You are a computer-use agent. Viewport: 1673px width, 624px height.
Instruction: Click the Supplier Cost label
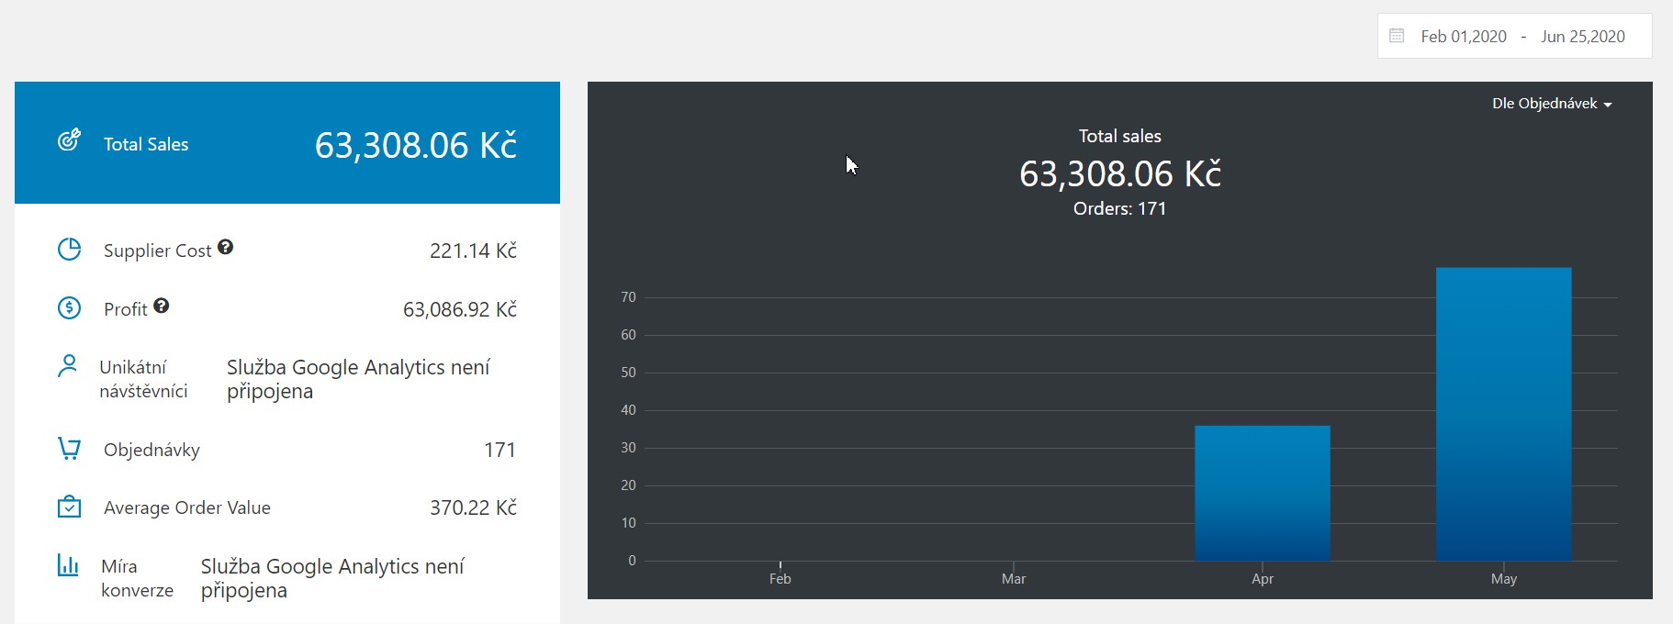(x=157, y=251)
